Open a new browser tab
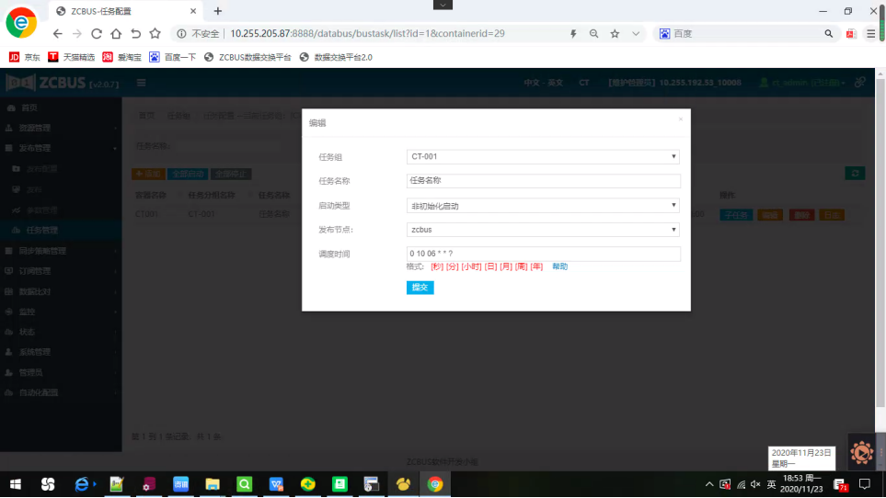Viewport: 886px width, 498px height. (218, 11)
